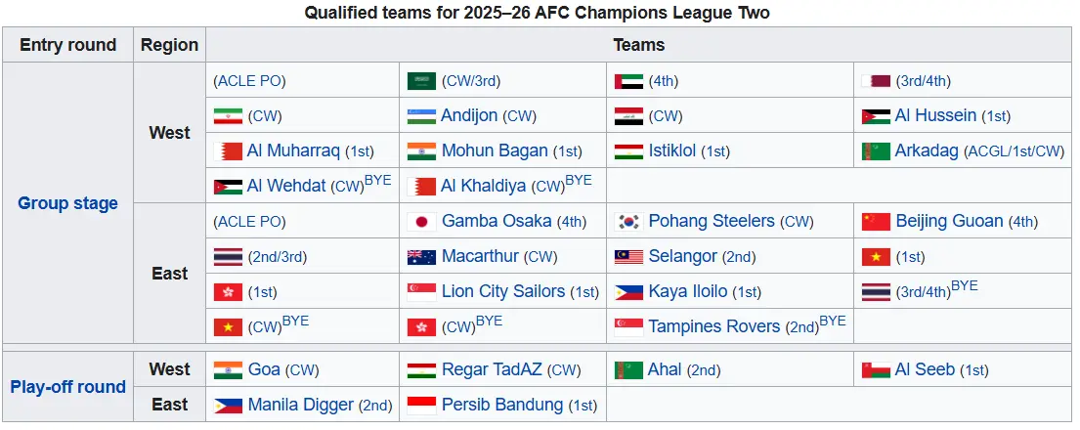Click the Turkmenistan flag beside Arkadag
The image size is (1080, 430).
(876, 150)
